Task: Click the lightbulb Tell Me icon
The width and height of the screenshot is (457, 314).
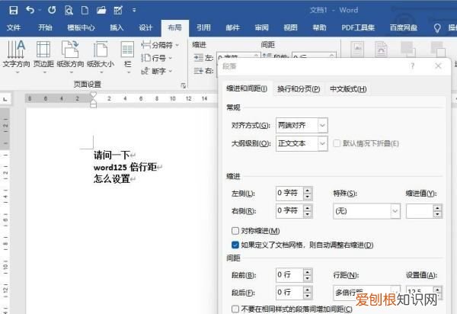Action: (x=437, y=28)
